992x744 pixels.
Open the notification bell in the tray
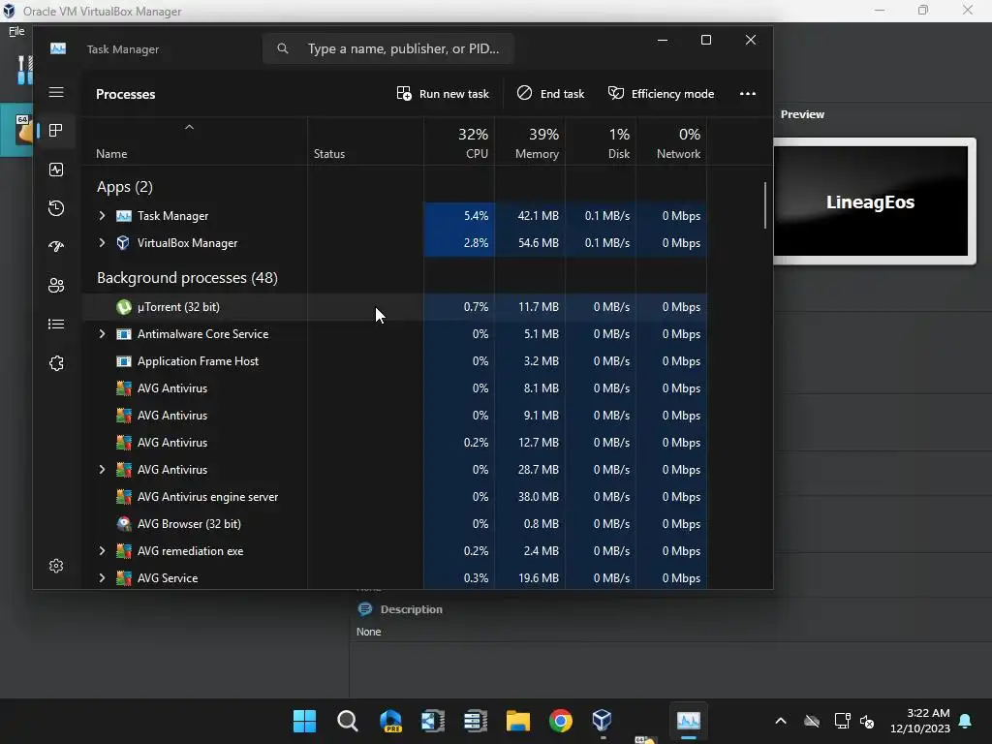click(966, 721)
